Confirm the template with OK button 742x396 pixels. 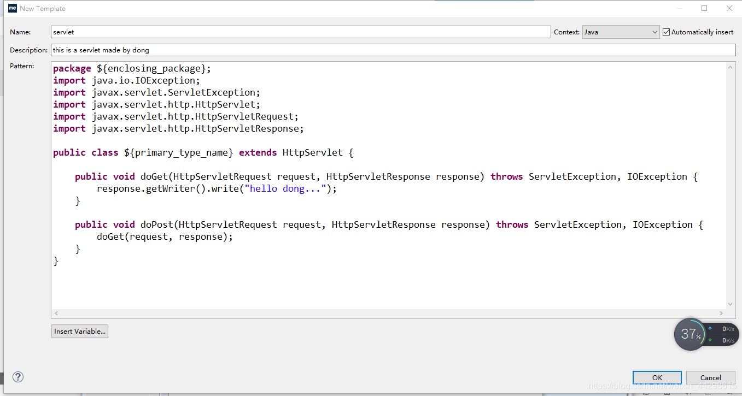tap(657, 377)
